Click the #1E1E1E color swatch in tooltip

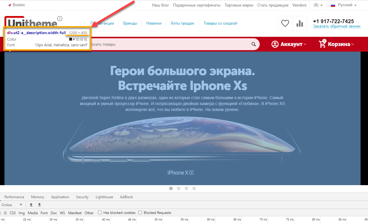click(x=71, y=39)
